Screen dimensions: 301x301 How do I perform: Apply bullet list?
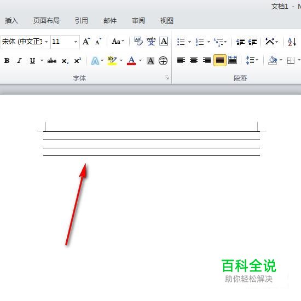[x=181, y=42]
